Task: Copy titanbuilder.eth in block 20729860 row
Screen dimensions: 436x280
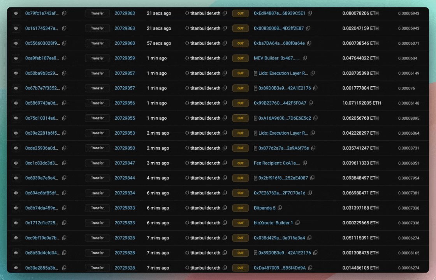Action: (x=225, y=43)
